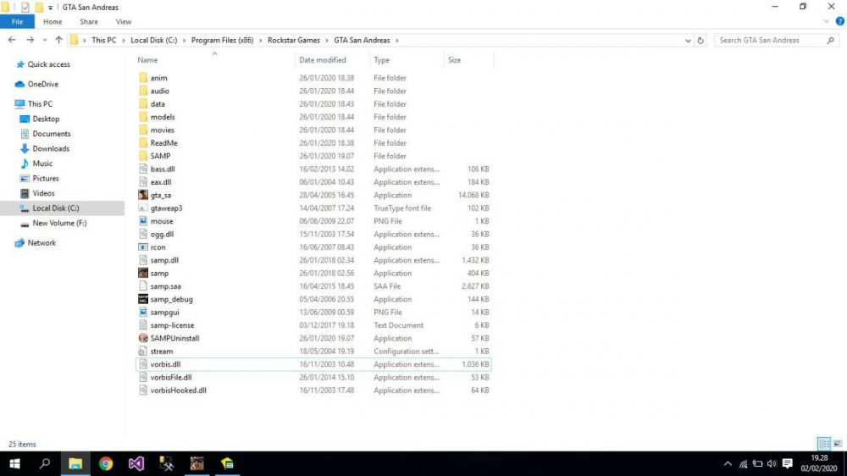Select the audio folder
Viewport: 847px width, 476px height.
click(x=160, y=91)
